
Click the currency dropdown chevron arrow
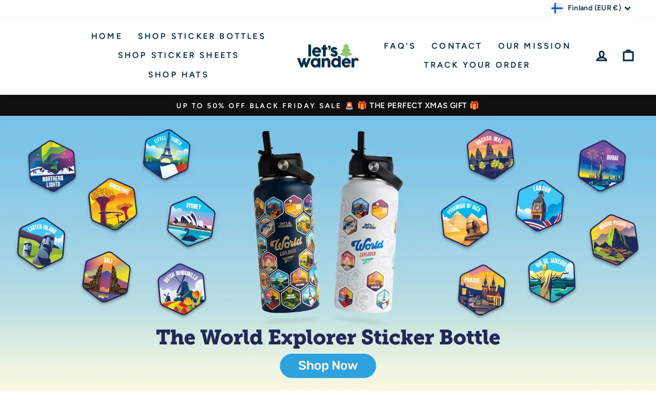pyautogui.click(x=627, y=8)
